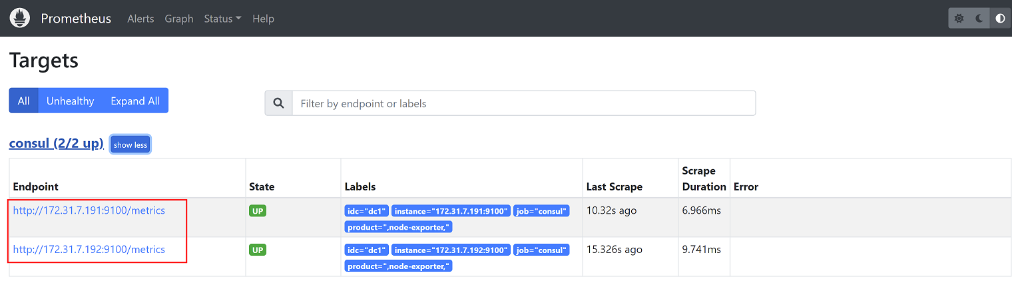Click the UP state badge for 172.31.7.192
Image resolution: width=1012 pixels, height=281 pixels.
point(257,250)
